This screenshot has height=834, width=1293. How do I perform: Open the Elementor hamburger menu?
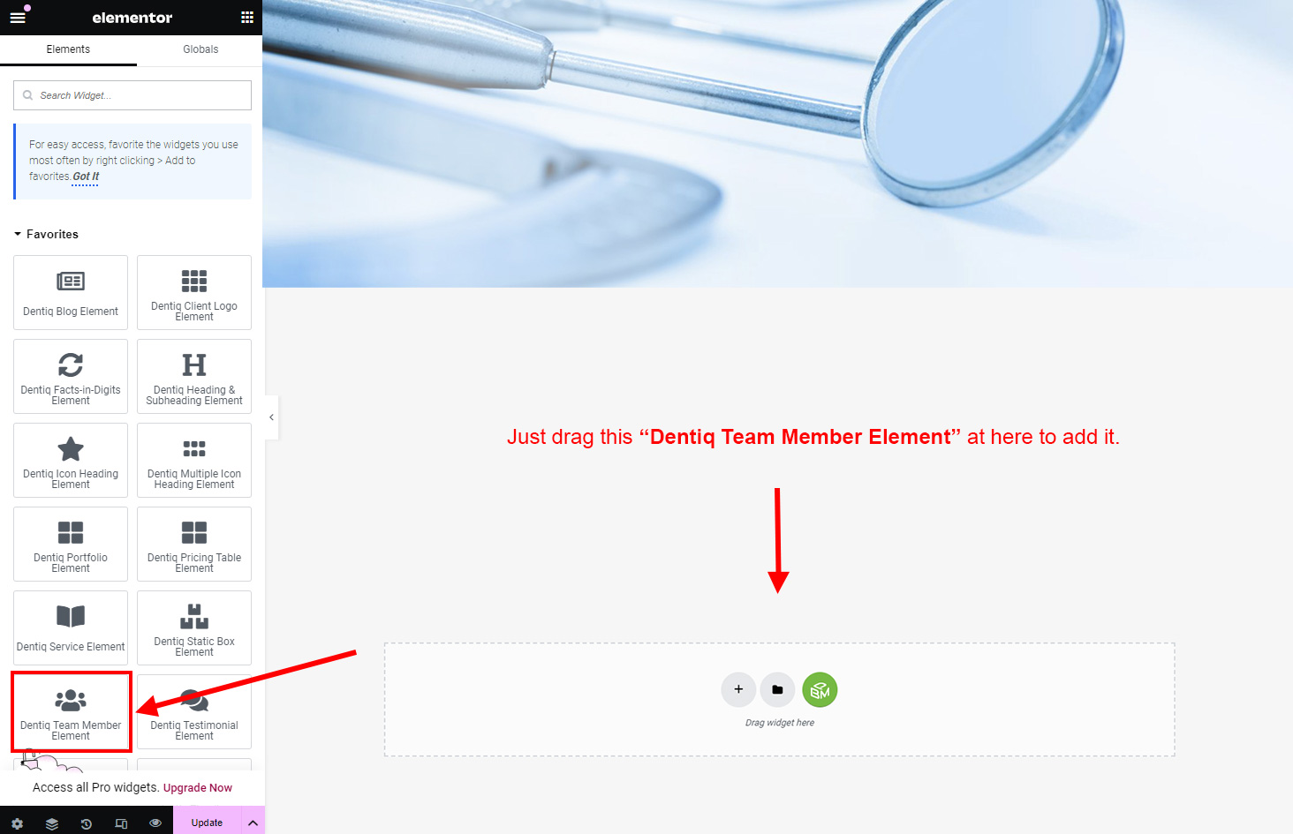18,18
